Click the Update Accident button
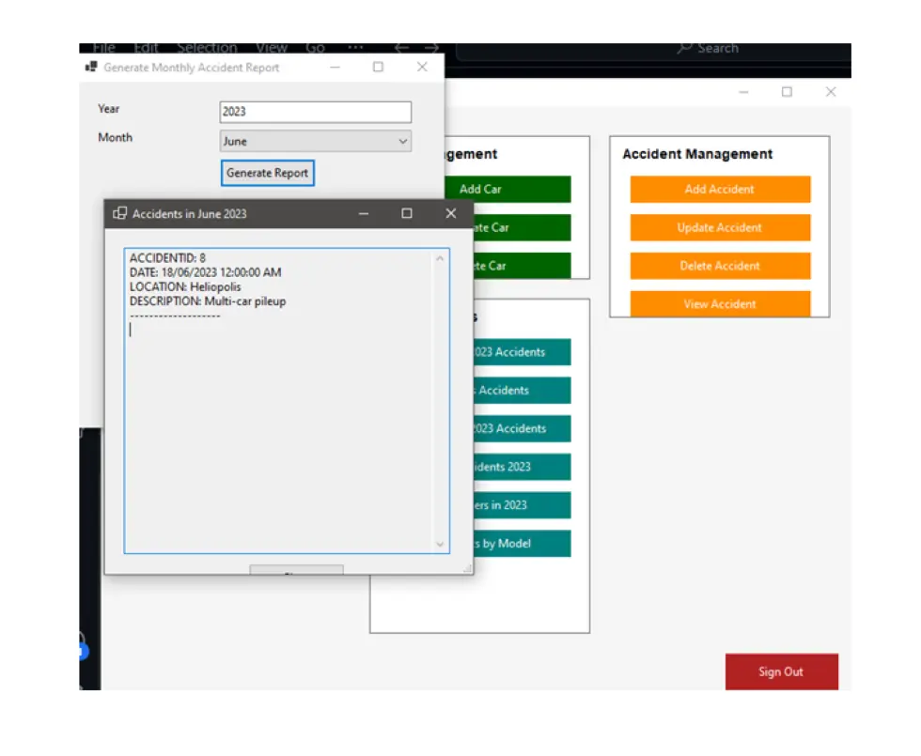 [720, 227]
